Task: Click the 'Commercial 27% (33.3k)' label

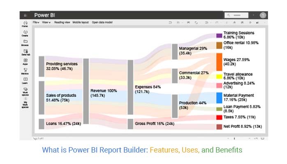Action: tap(194, 75)
